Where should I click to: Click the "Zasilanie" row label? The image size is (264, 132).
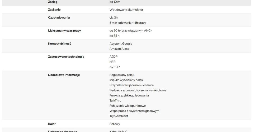click(x=54, y=10)
